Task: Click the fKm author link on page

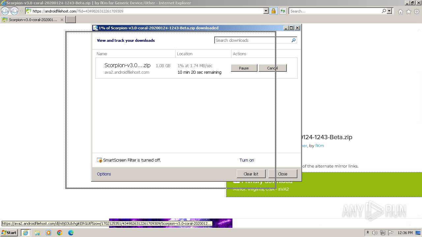Action: [319, 145]
